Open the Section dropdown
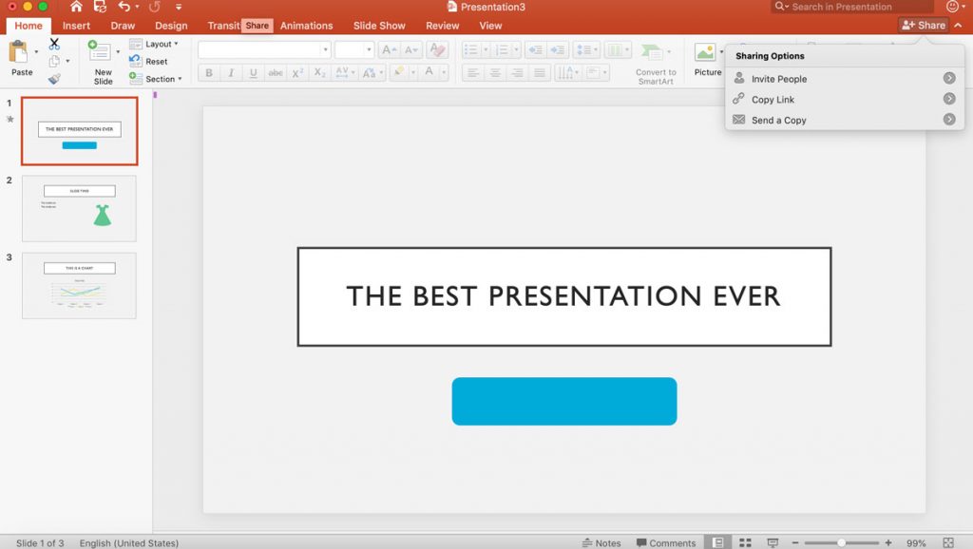Screen dimensions: 973x549 (155, 79)
